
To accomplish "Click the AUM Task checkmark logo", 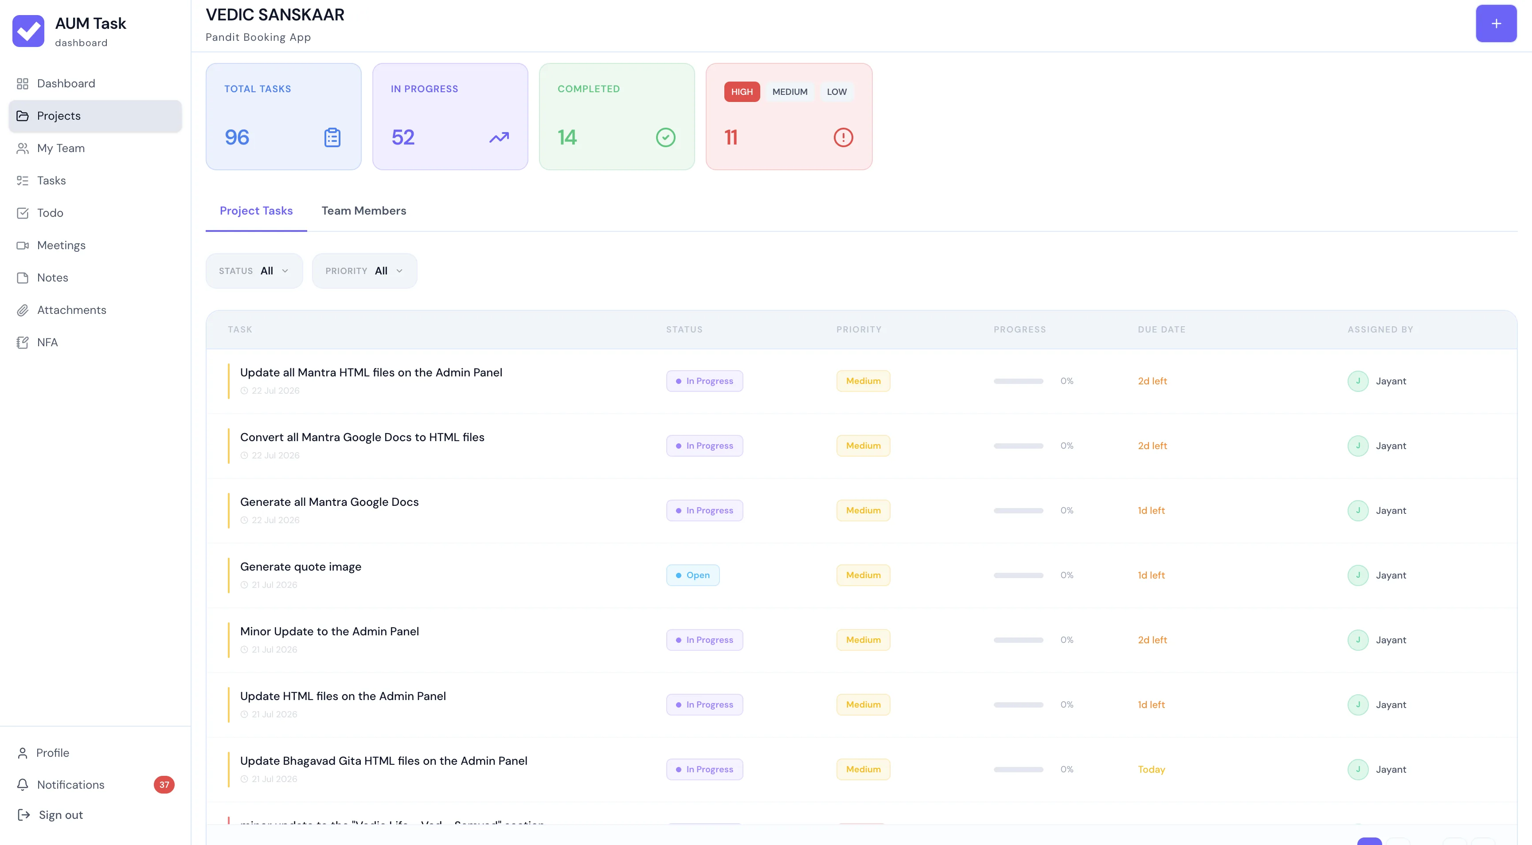I will (x=28, y=31).
